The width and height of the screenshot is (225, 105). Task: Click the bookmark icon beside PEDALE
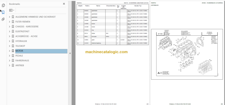[x=13, y=56]
